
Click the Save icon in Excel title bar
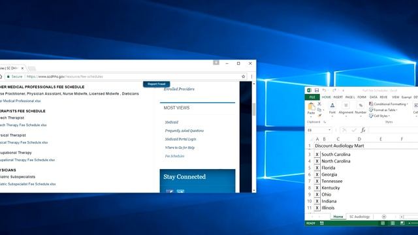(317, 90)
